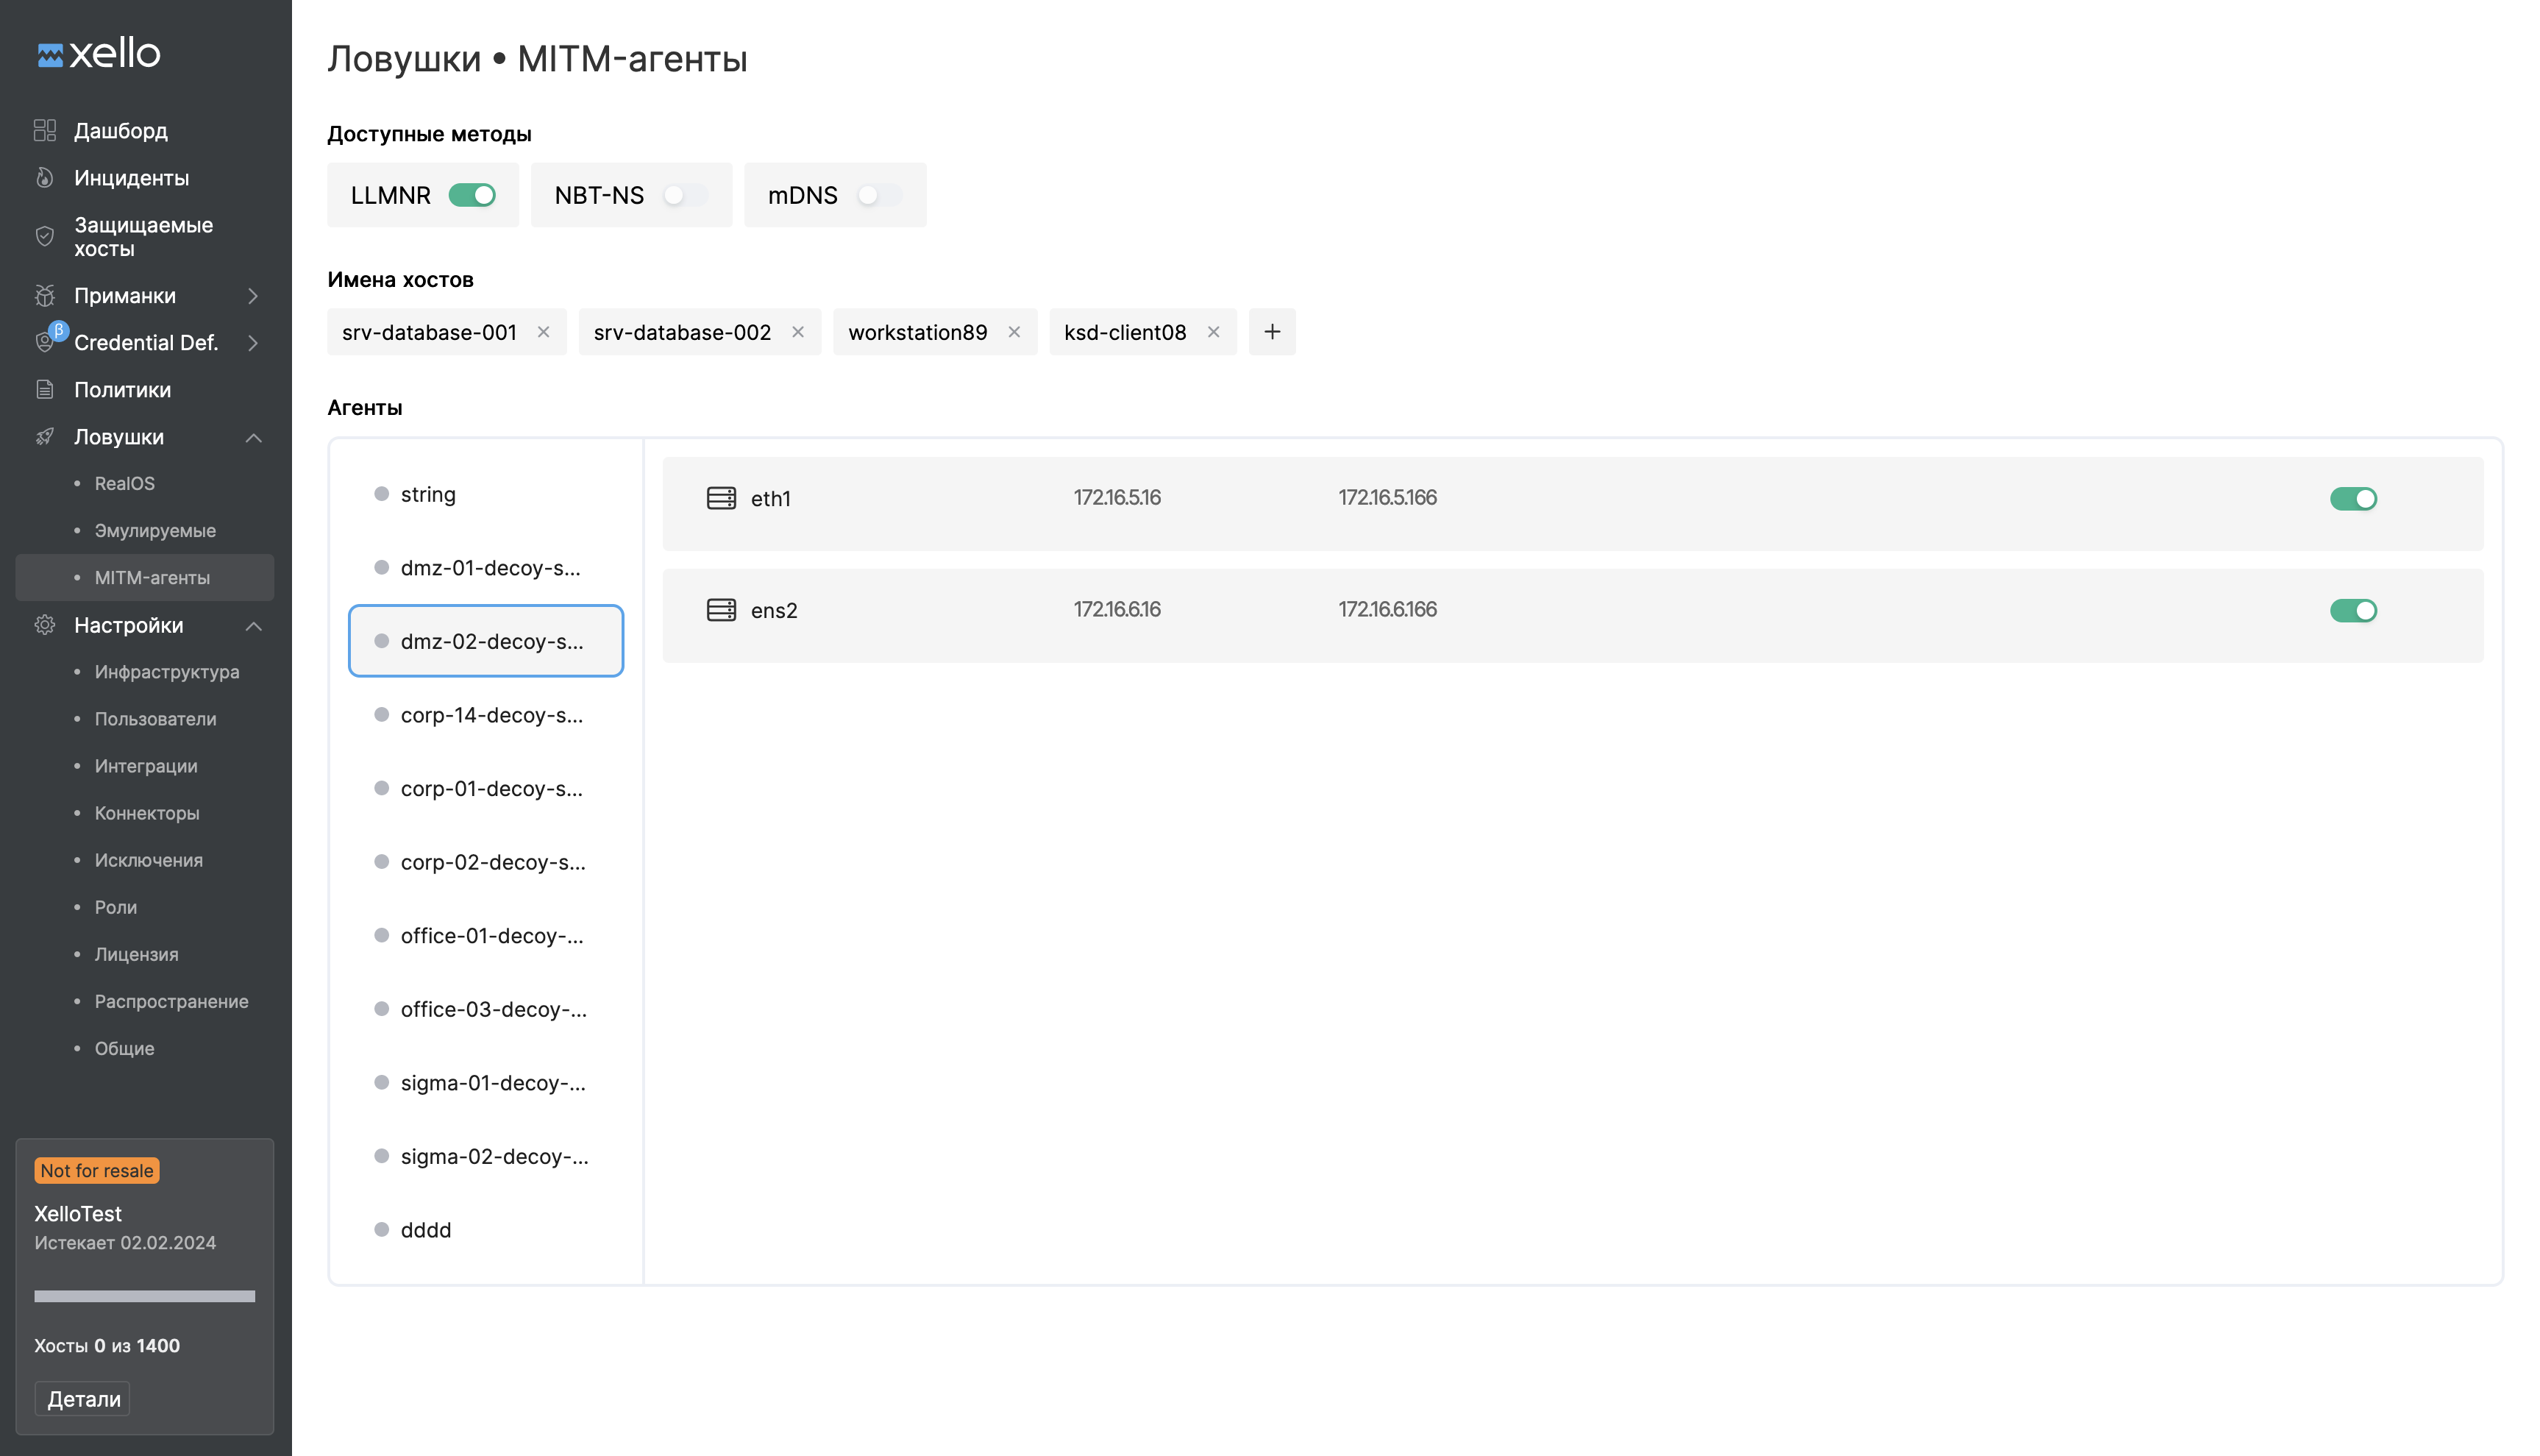Turn off the ens2 interface toggle
2540x1456 pixels.
click(2352, 610)
